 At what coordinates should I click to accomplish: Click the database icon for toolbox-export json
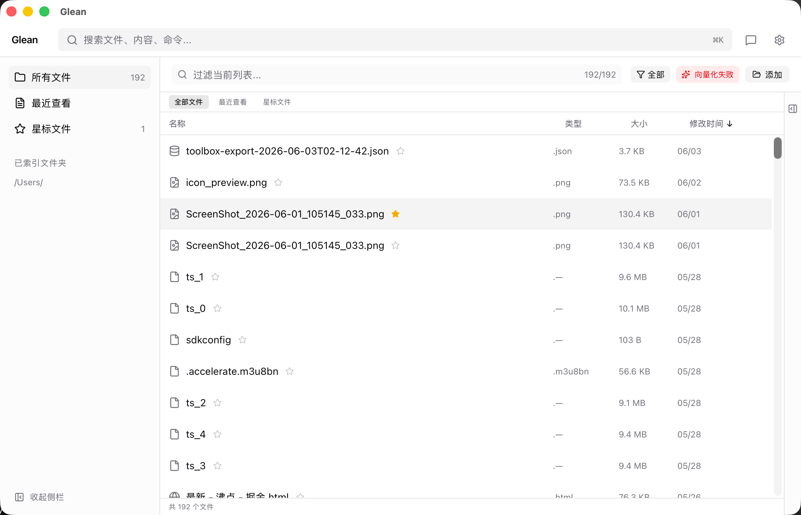pyautogui.click(x=175, y=151)
